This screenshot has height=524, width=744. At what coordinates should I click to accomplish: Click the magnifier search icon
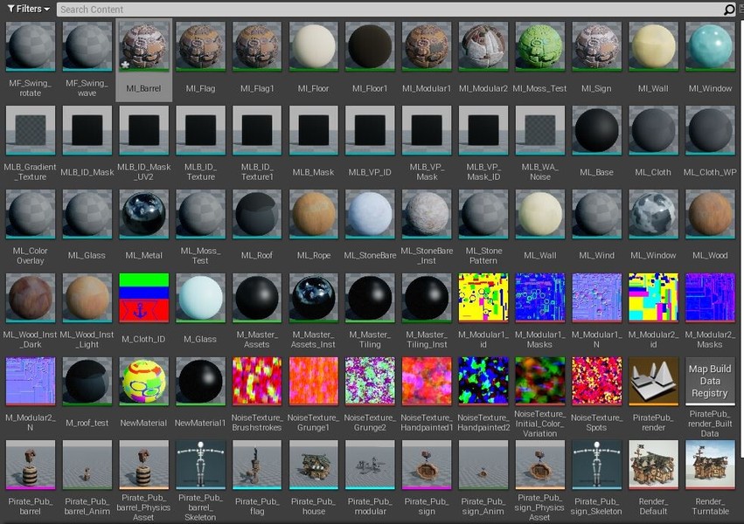(x=729, y=10)
